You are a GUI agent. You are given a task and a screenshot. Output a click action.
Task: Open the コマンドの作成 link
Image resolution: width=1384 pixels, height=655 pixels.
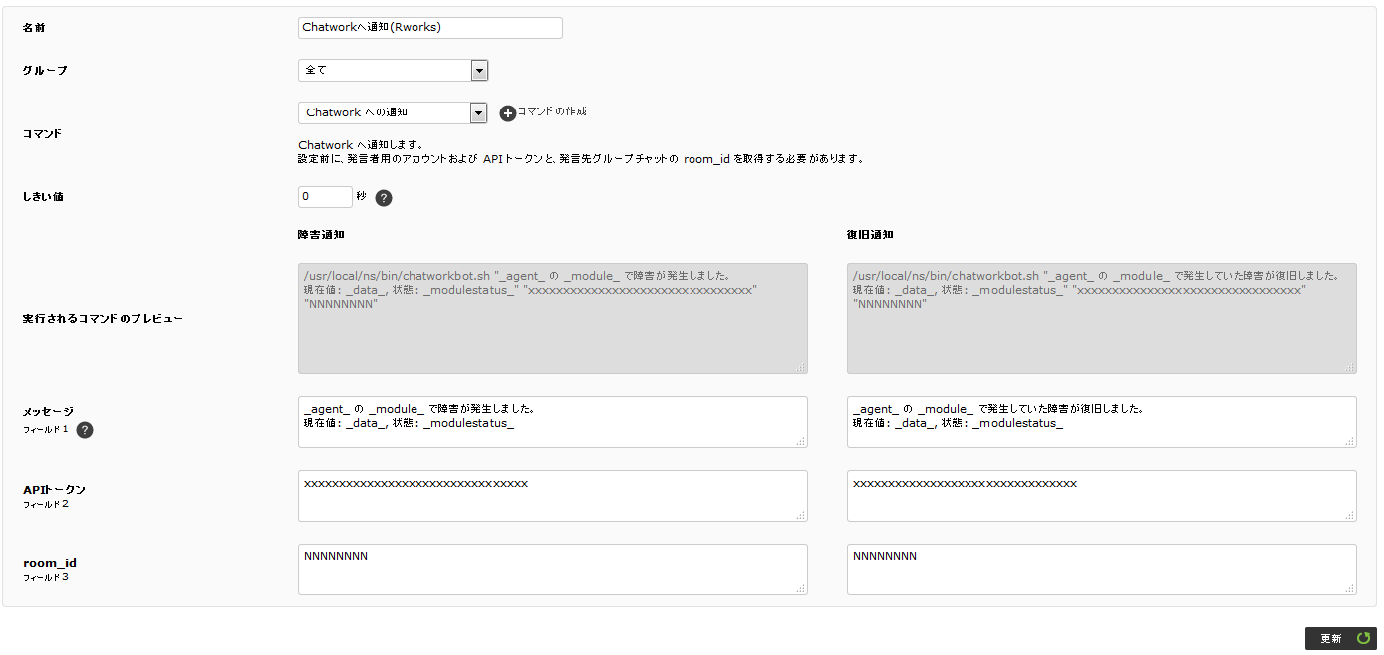point(552,111)
